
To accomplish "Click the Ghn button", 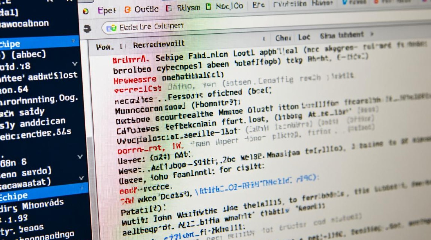I will [283, 38].
